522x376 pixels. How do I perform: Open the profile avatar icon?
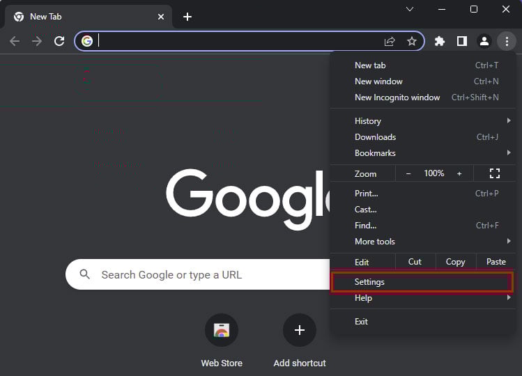coord(484,41)
